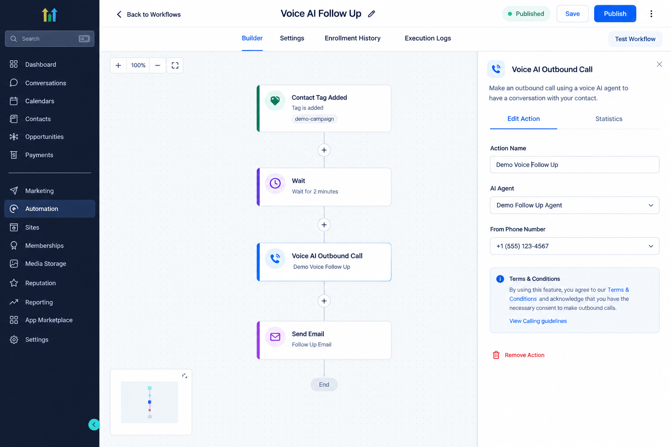Expand the minimap with its corner icon
The height and width of the screenshot is (447, 671).
185,376
